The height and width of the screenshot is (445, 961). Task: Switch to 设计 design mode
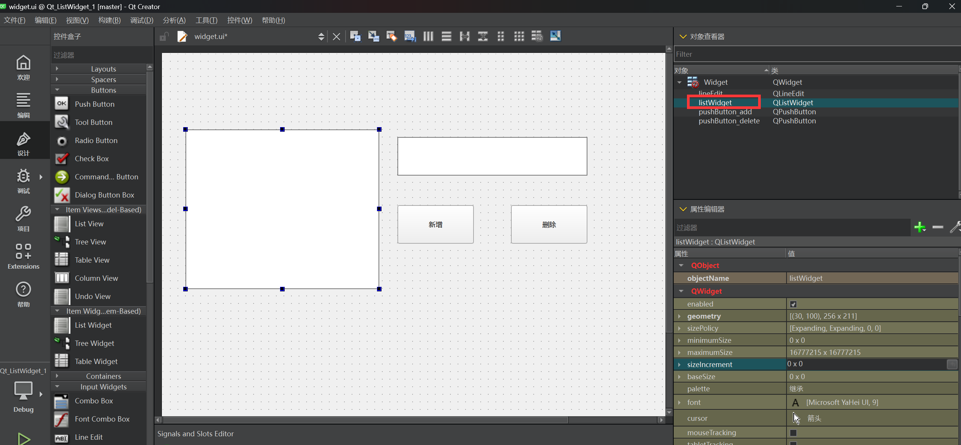click(23, 144)
